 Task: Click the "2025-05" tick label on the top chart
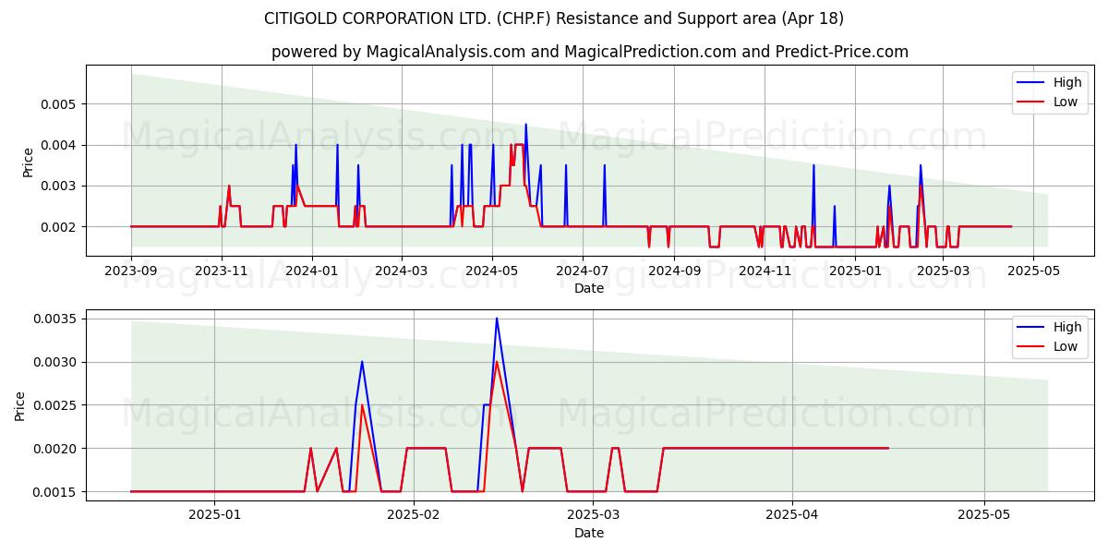point(1032,271)
